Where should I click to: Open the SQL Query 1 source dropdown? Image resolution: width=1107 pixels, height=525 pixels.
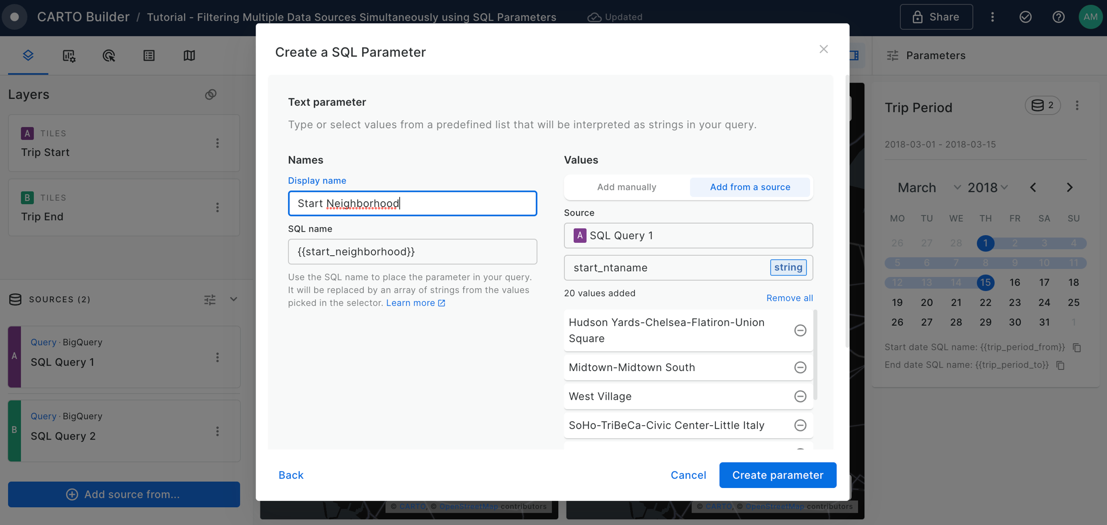tap(688, 236)
